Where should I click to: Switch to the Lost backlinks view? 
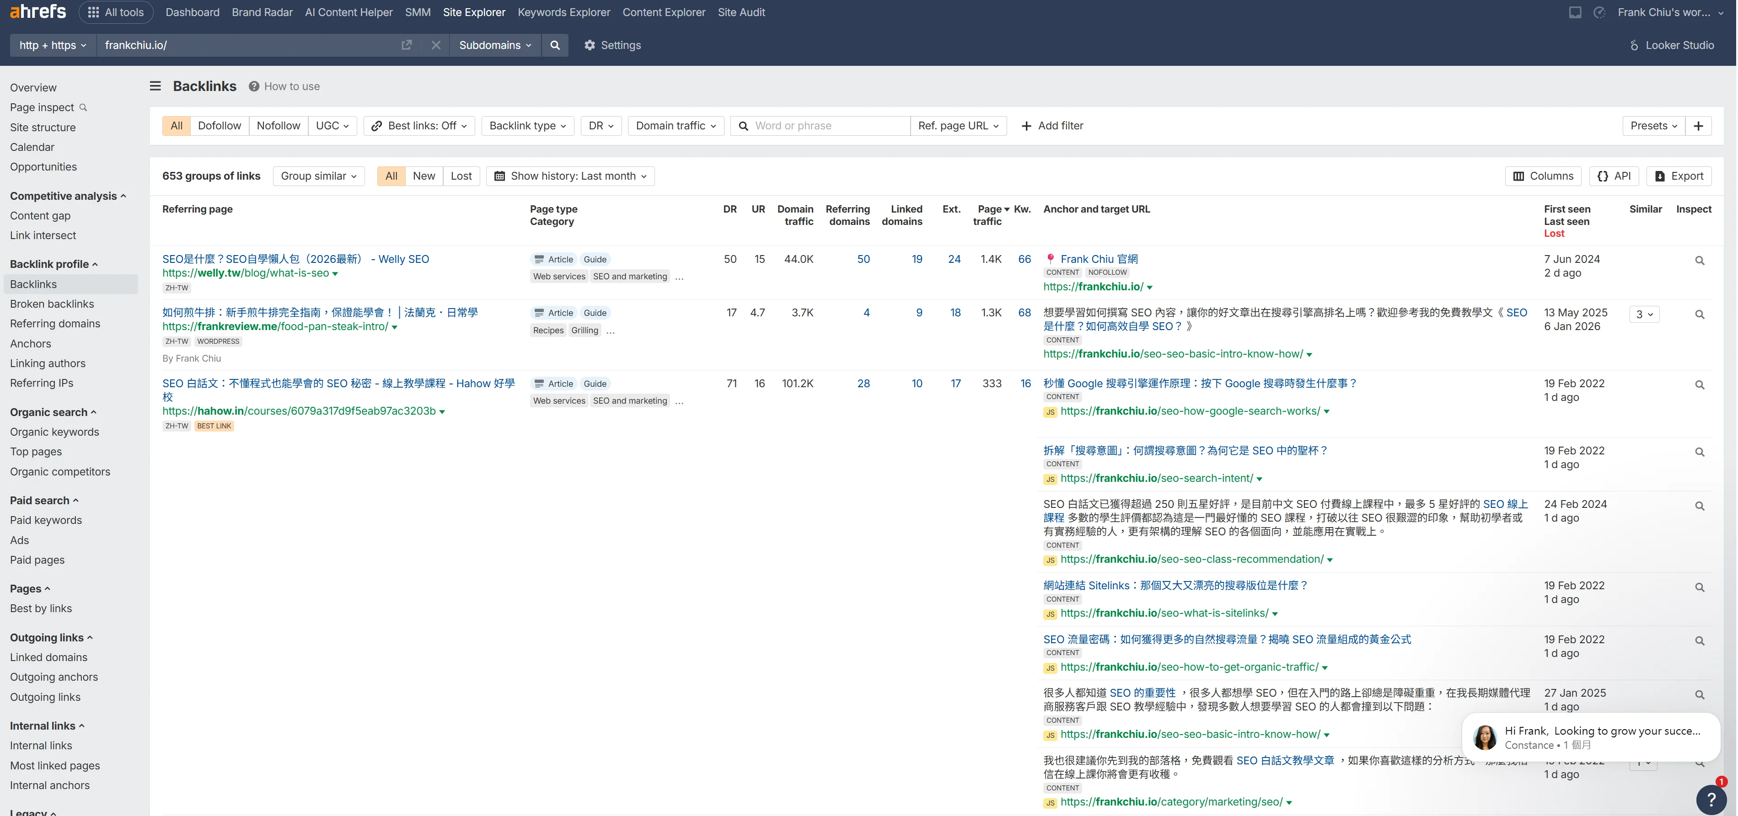[x=461, y=176]
